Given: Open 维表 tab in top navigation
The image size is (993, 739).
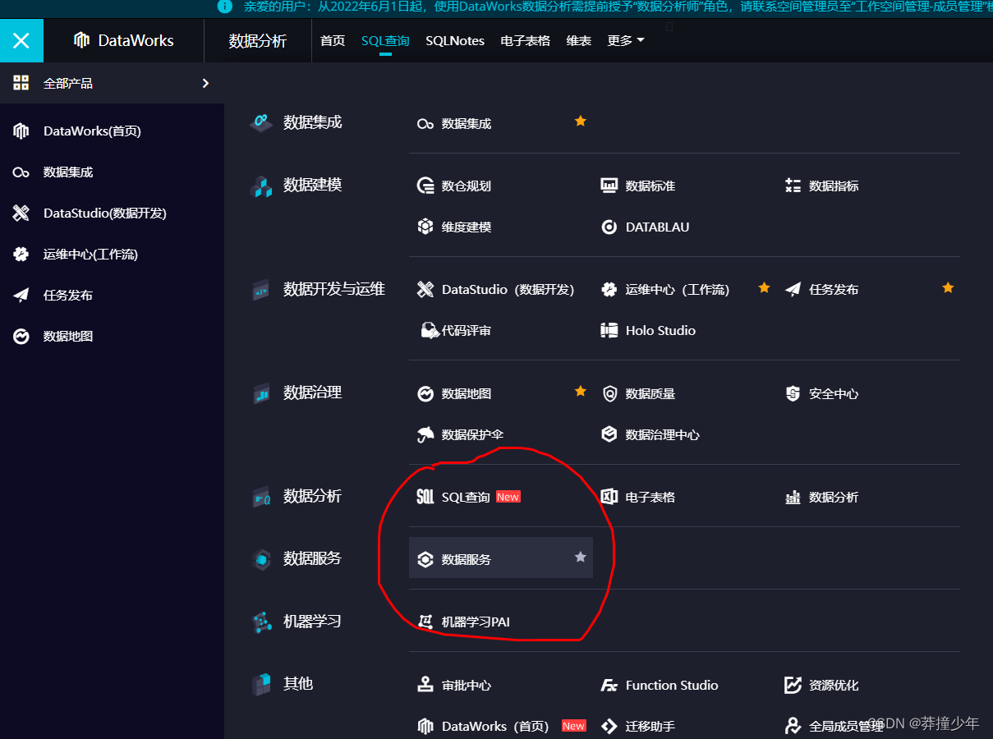Looking at the screenshot, I should (x=579, y=40).
